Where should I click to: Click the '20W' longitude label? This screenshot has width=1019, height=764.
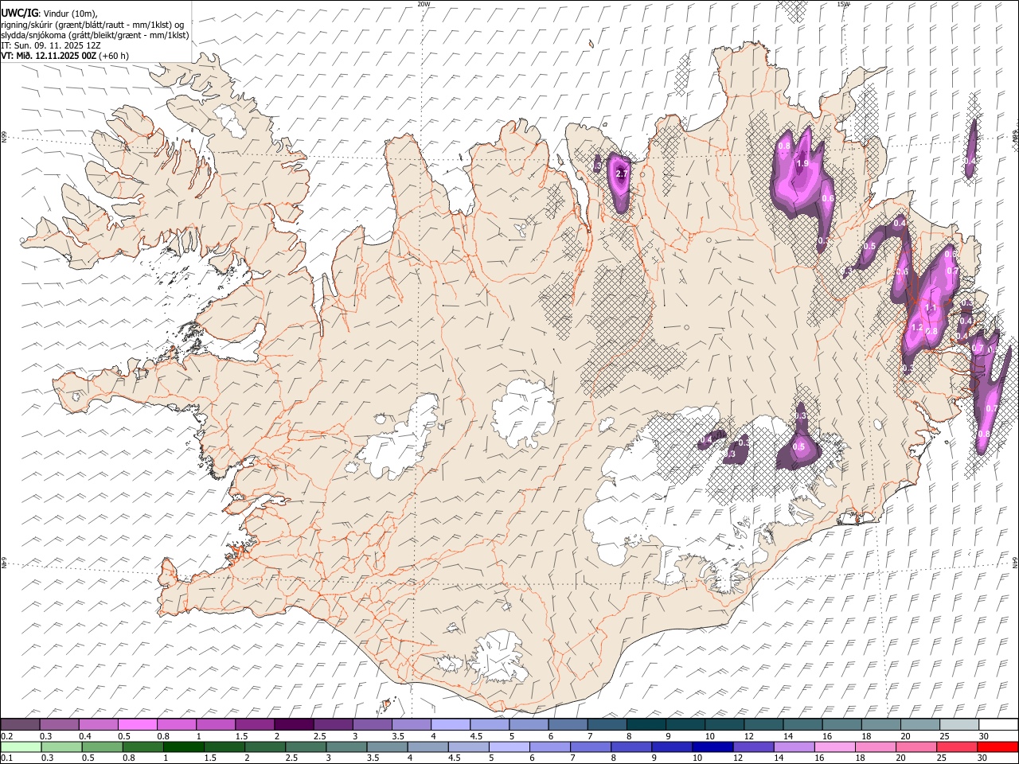click(424, 4)
